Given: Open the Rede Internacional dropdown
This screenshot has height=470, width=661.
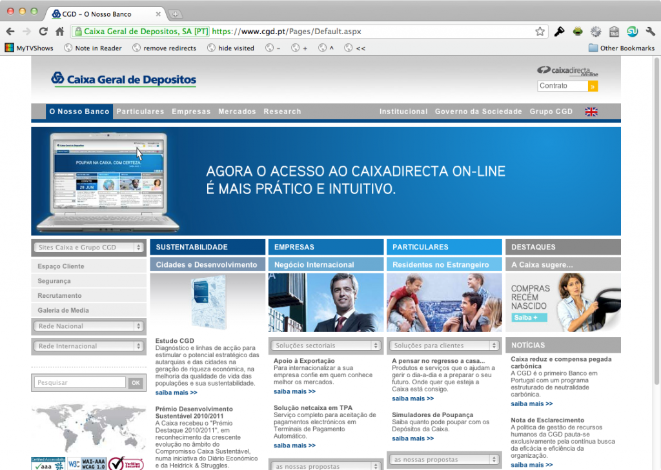Looking at the screenshot, I should pyautogui.click(x=89, y=346).
